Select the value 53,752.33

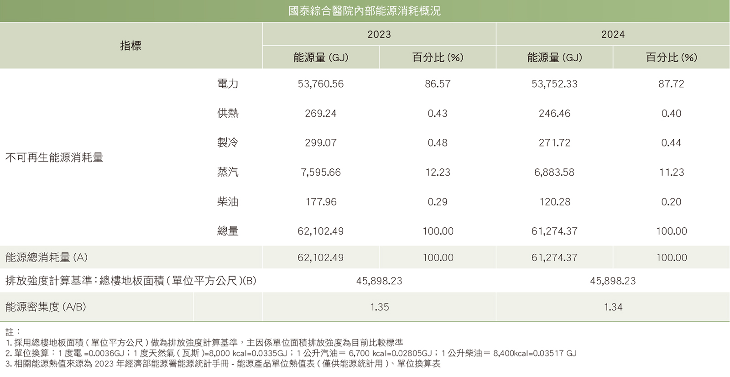pyautogui.click(x=554, y=84)
